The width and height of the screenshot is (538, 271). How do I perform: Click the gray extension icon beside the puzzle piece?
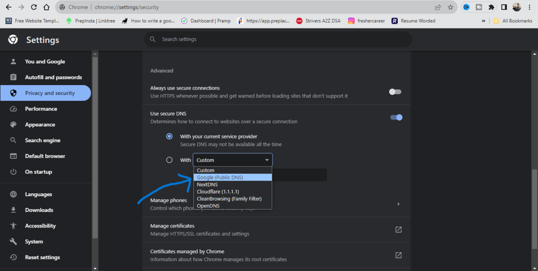click(x=479, y=7)
